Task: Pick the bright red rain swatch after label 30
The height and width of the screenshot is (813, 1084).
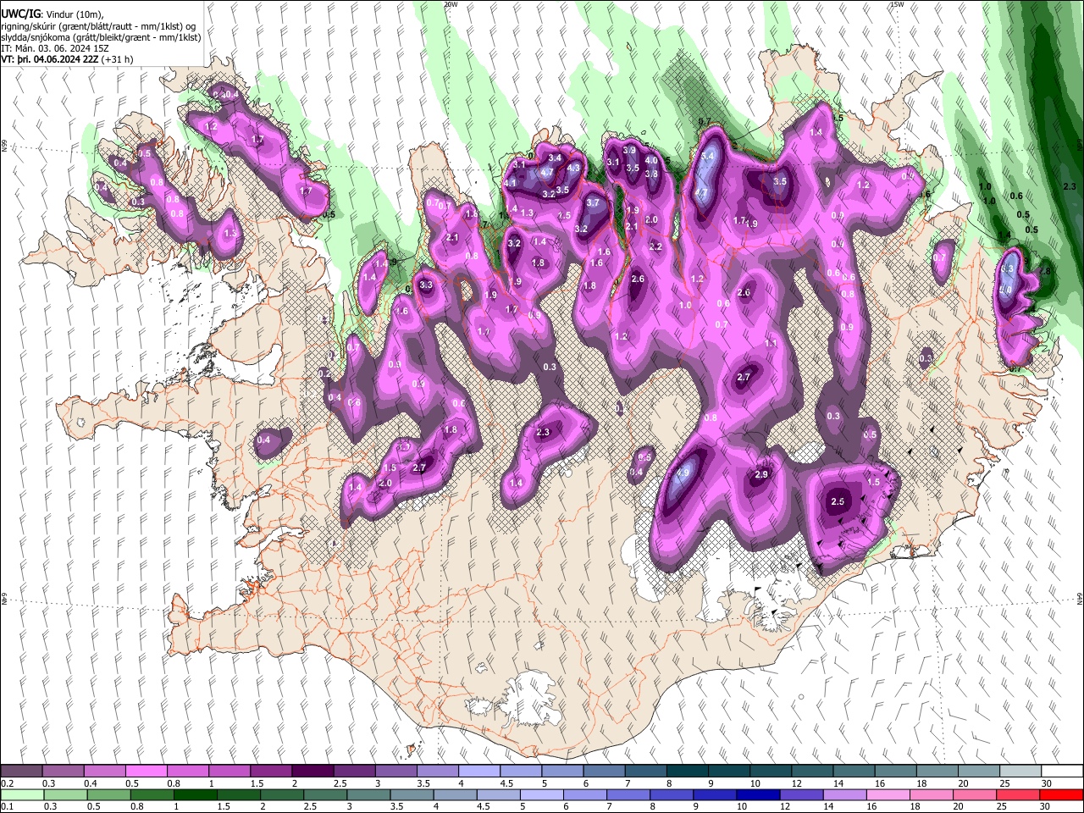Action: [x=1061, y=794]
